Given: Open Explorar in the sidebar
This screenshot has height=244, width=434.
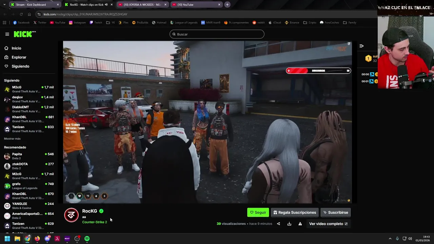Looking at the screenshot, I should tap(19, 57).
